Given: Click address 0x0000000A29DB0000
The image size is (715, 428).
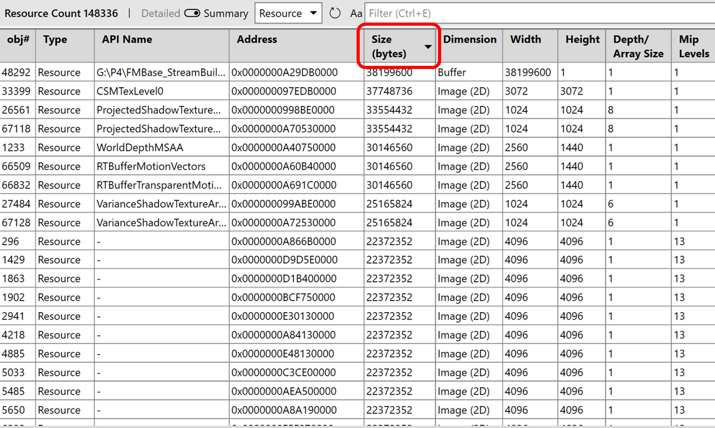Looking at the screenshot, I should [x=284, y=73].
